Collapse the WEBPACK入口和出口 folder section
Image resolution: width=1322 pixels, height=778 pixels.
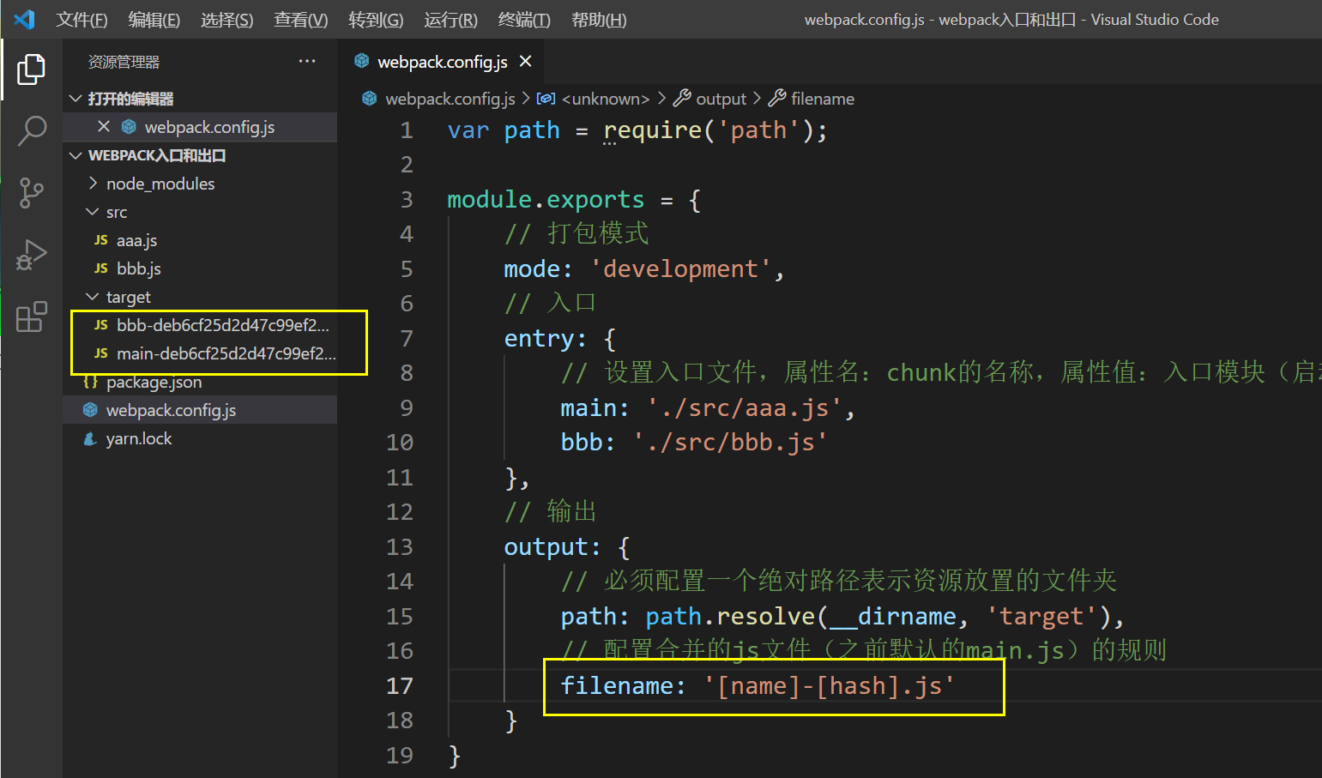pos(75,155)
